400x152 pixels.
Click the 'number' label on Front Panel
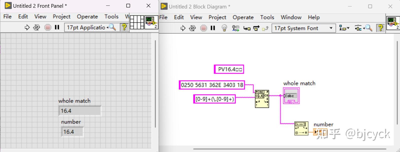pyautogui.click(x=71, y=122)
